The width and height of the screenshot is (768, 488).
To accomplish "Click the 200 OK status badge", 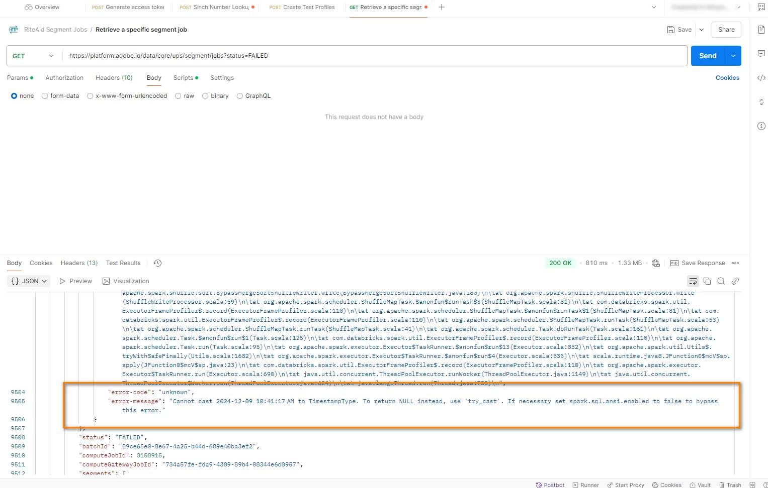I will coord(560,263).
